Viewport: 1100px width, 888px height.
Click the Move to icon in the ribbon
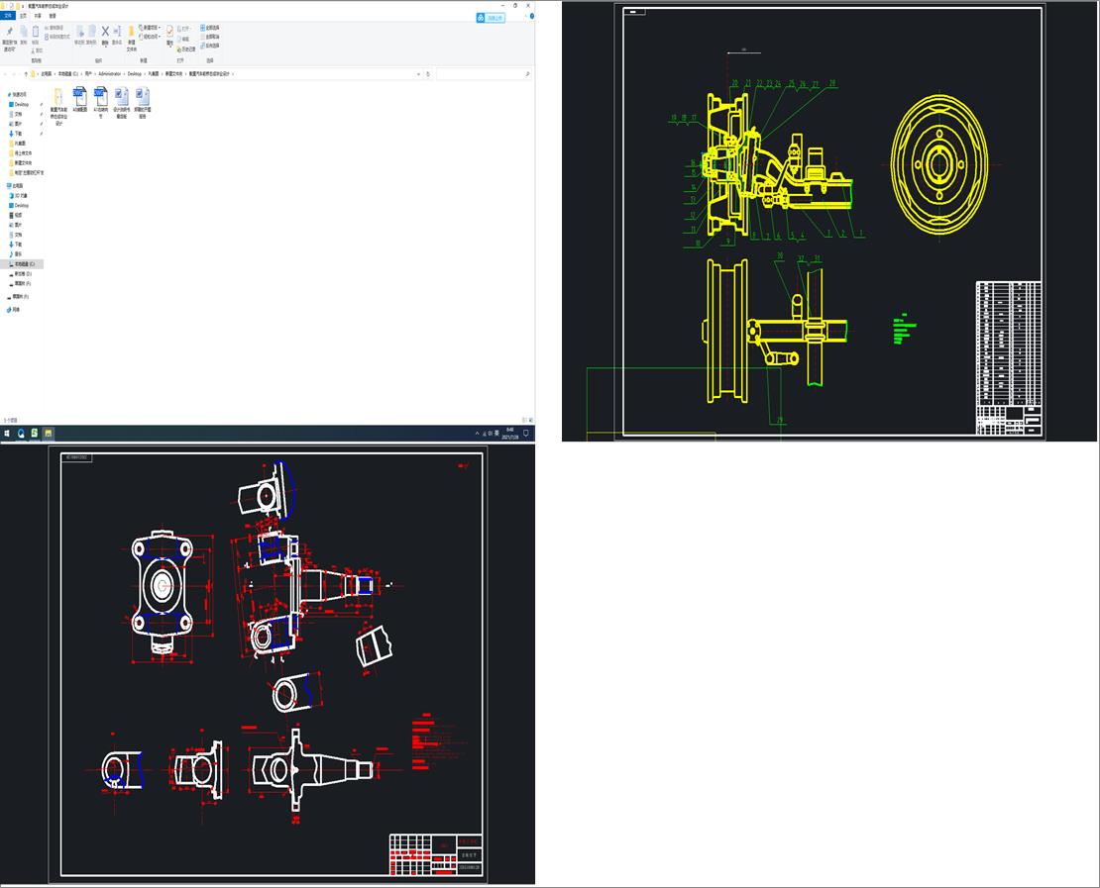80,33
